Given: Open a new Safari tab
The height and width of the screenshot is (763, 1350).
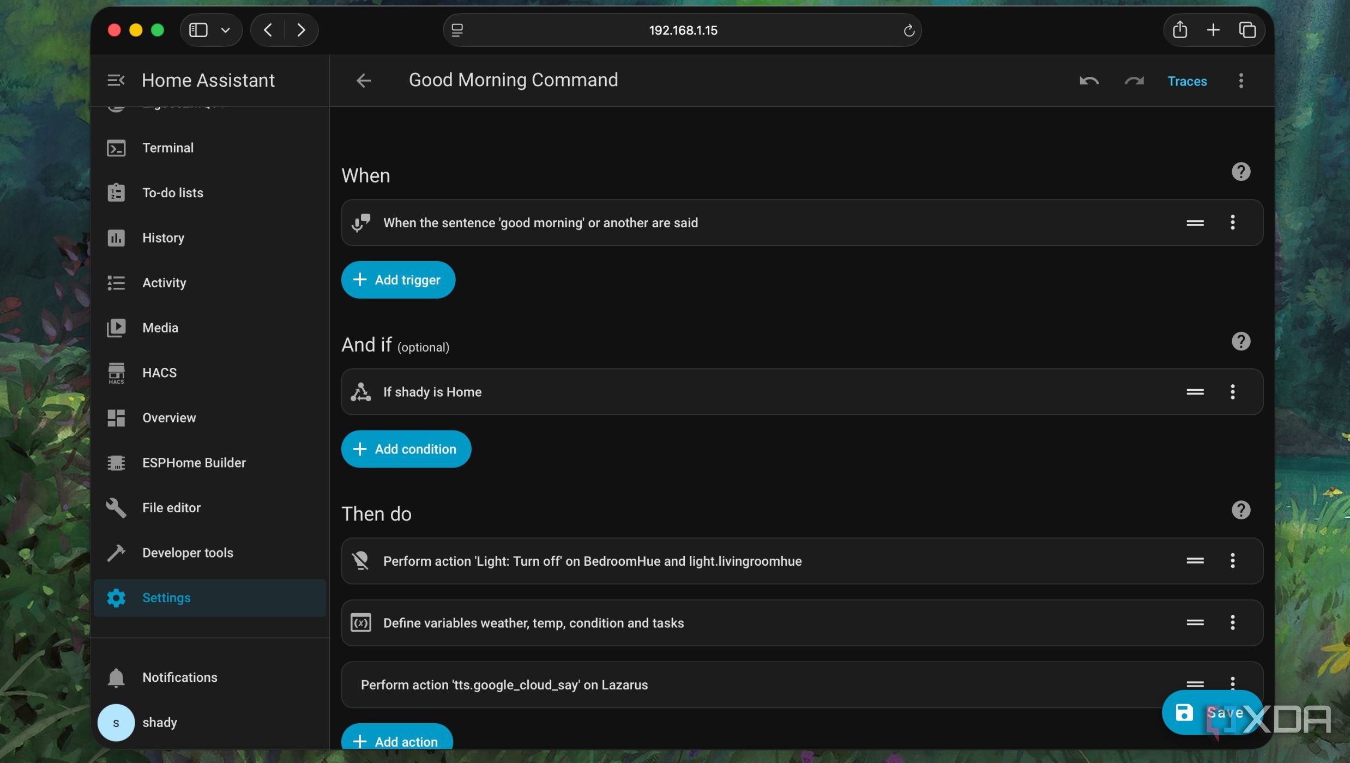Looking at the screenshot, I should click(1213, 29).
